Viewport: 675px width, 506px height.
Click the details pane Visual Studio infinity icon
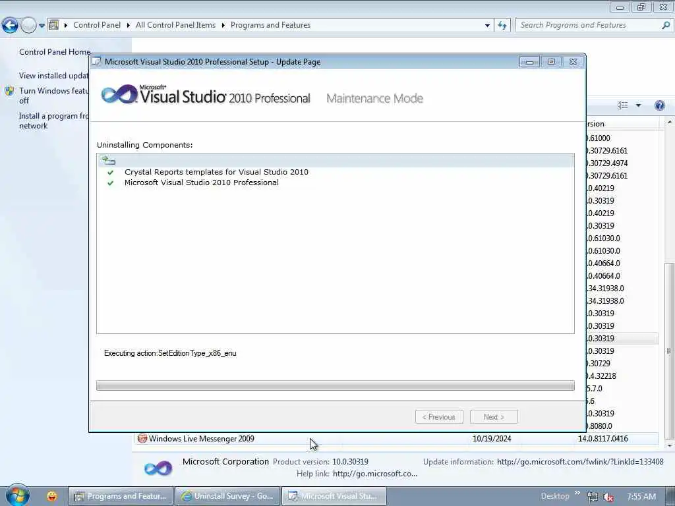[158, 468]
